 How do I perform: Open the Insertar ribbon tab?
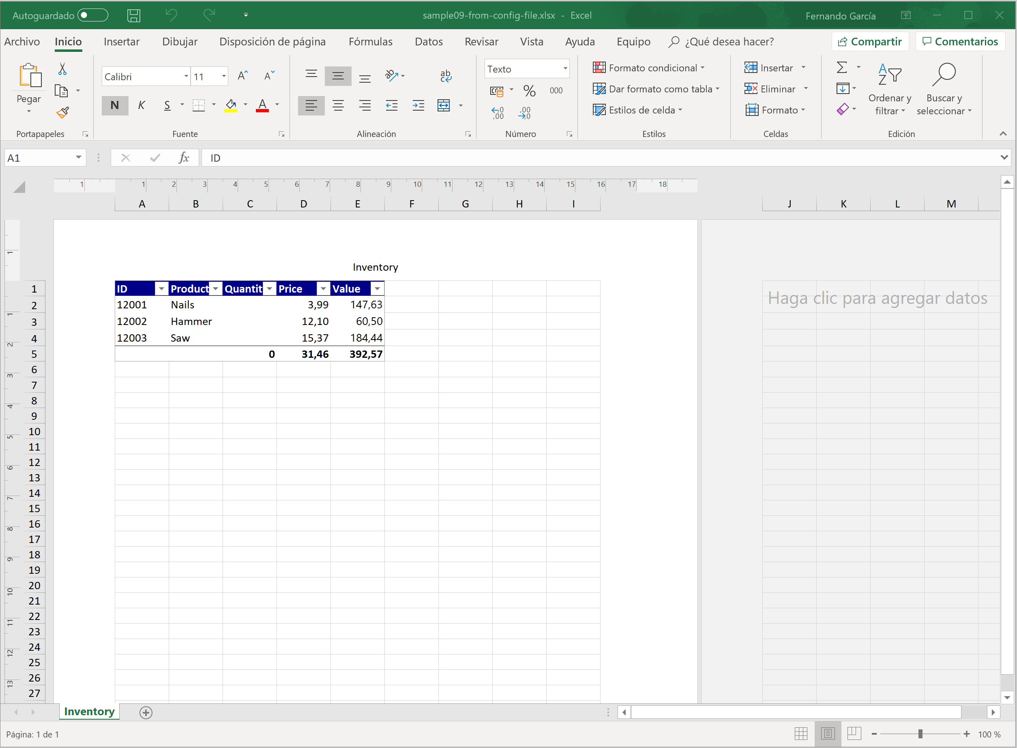tap(122, 42)
